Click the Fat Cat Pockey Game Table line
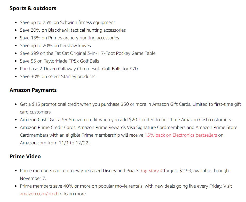The height and width of the screenshot is (202, 246). point(88,53)
